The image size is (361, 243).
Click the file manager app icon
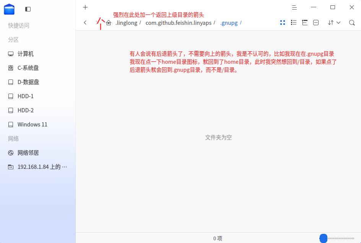[x=9, y=9]
